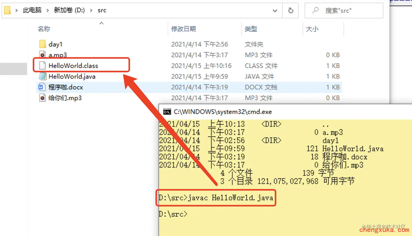Viewport: 412px width, 236px height.
Task: Click the 121,075,027,968 可用字节 line in cmd
Action: (306, 181)
